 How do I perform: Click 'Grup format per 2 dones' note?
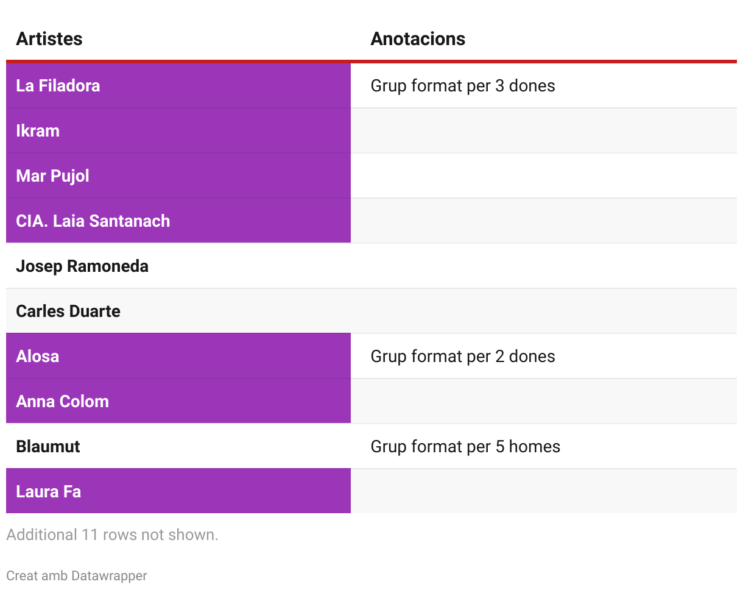click(x=463, y=357)
